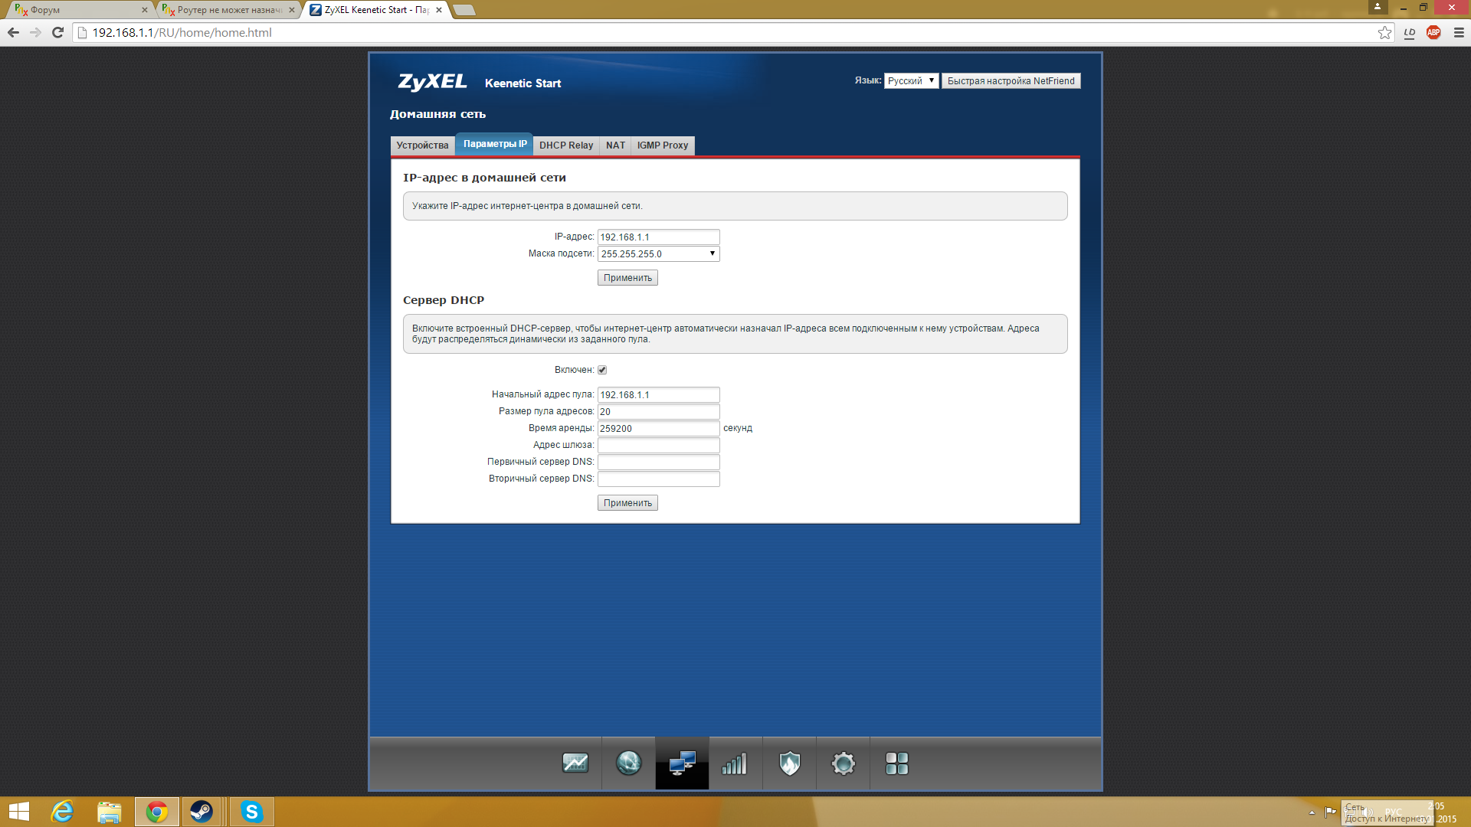Open Skype from taskbar
This screenshot has height=827, width=1471.
pos(251,812)
